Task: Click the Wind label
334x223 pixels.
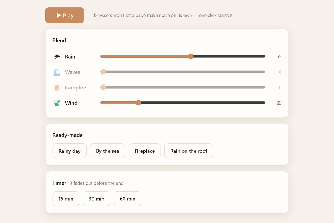Action: point(71,103)
